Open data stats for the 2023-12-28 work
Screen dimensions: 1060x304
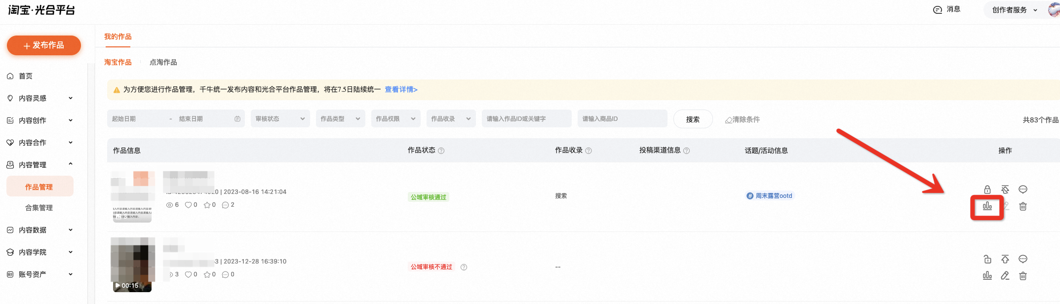tap(987, 276)
